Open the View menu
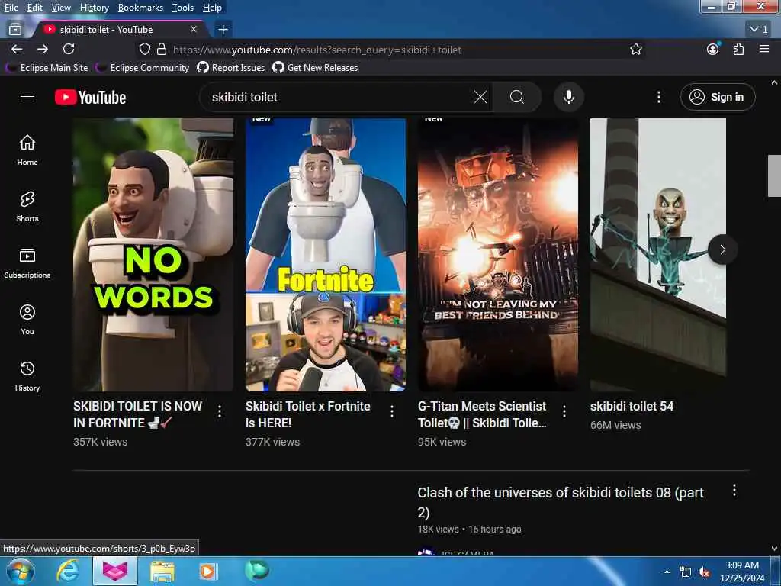The width and height of the screenshot is (781, 586). (61, 8)
